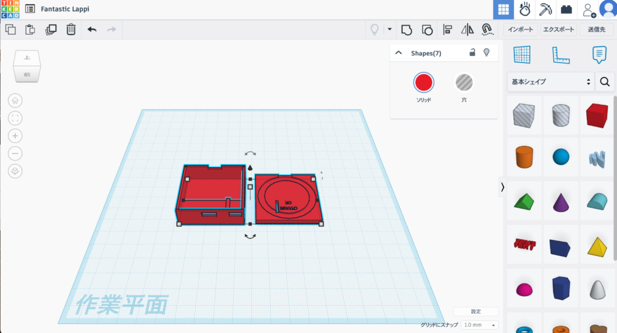
Task: Click the Zoom in button
Action: [x=15, y=136]
